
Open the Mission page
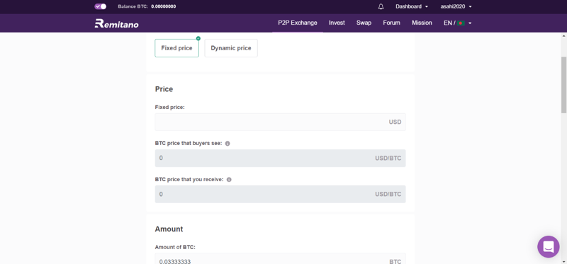click(x=422, y=23)
